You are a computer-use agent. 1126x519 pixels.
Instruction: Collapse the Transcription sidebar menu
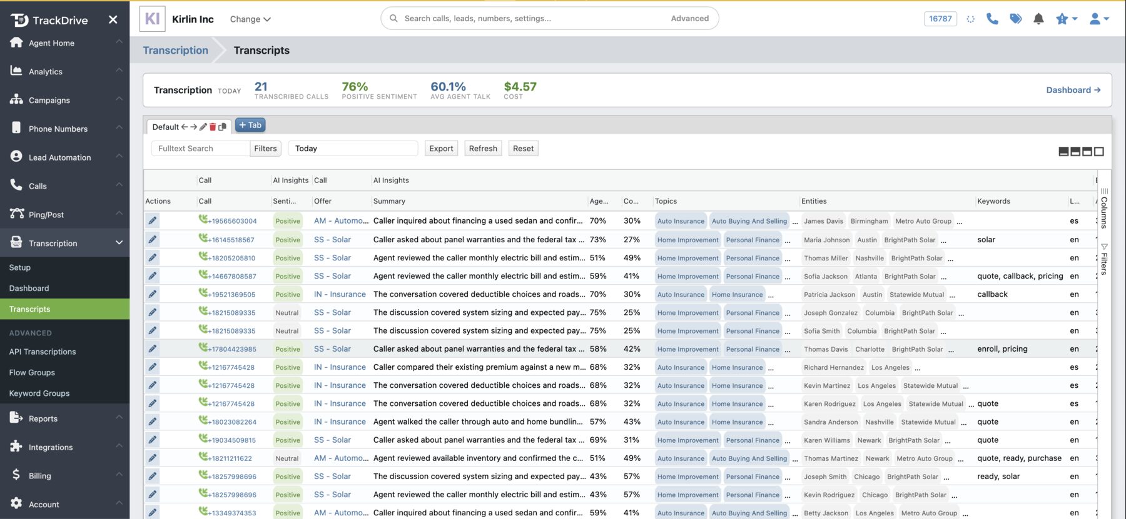[x=64, y=243]
